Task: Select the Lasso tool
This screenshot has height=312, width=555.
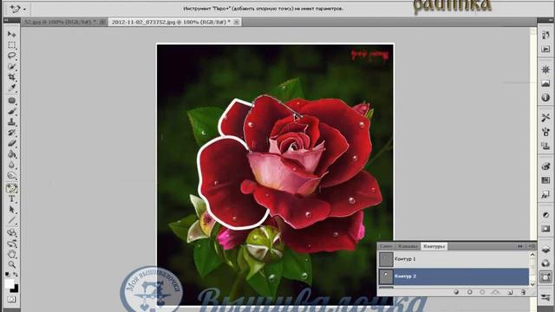Action: pyautogui.click(x=11, y=55)
